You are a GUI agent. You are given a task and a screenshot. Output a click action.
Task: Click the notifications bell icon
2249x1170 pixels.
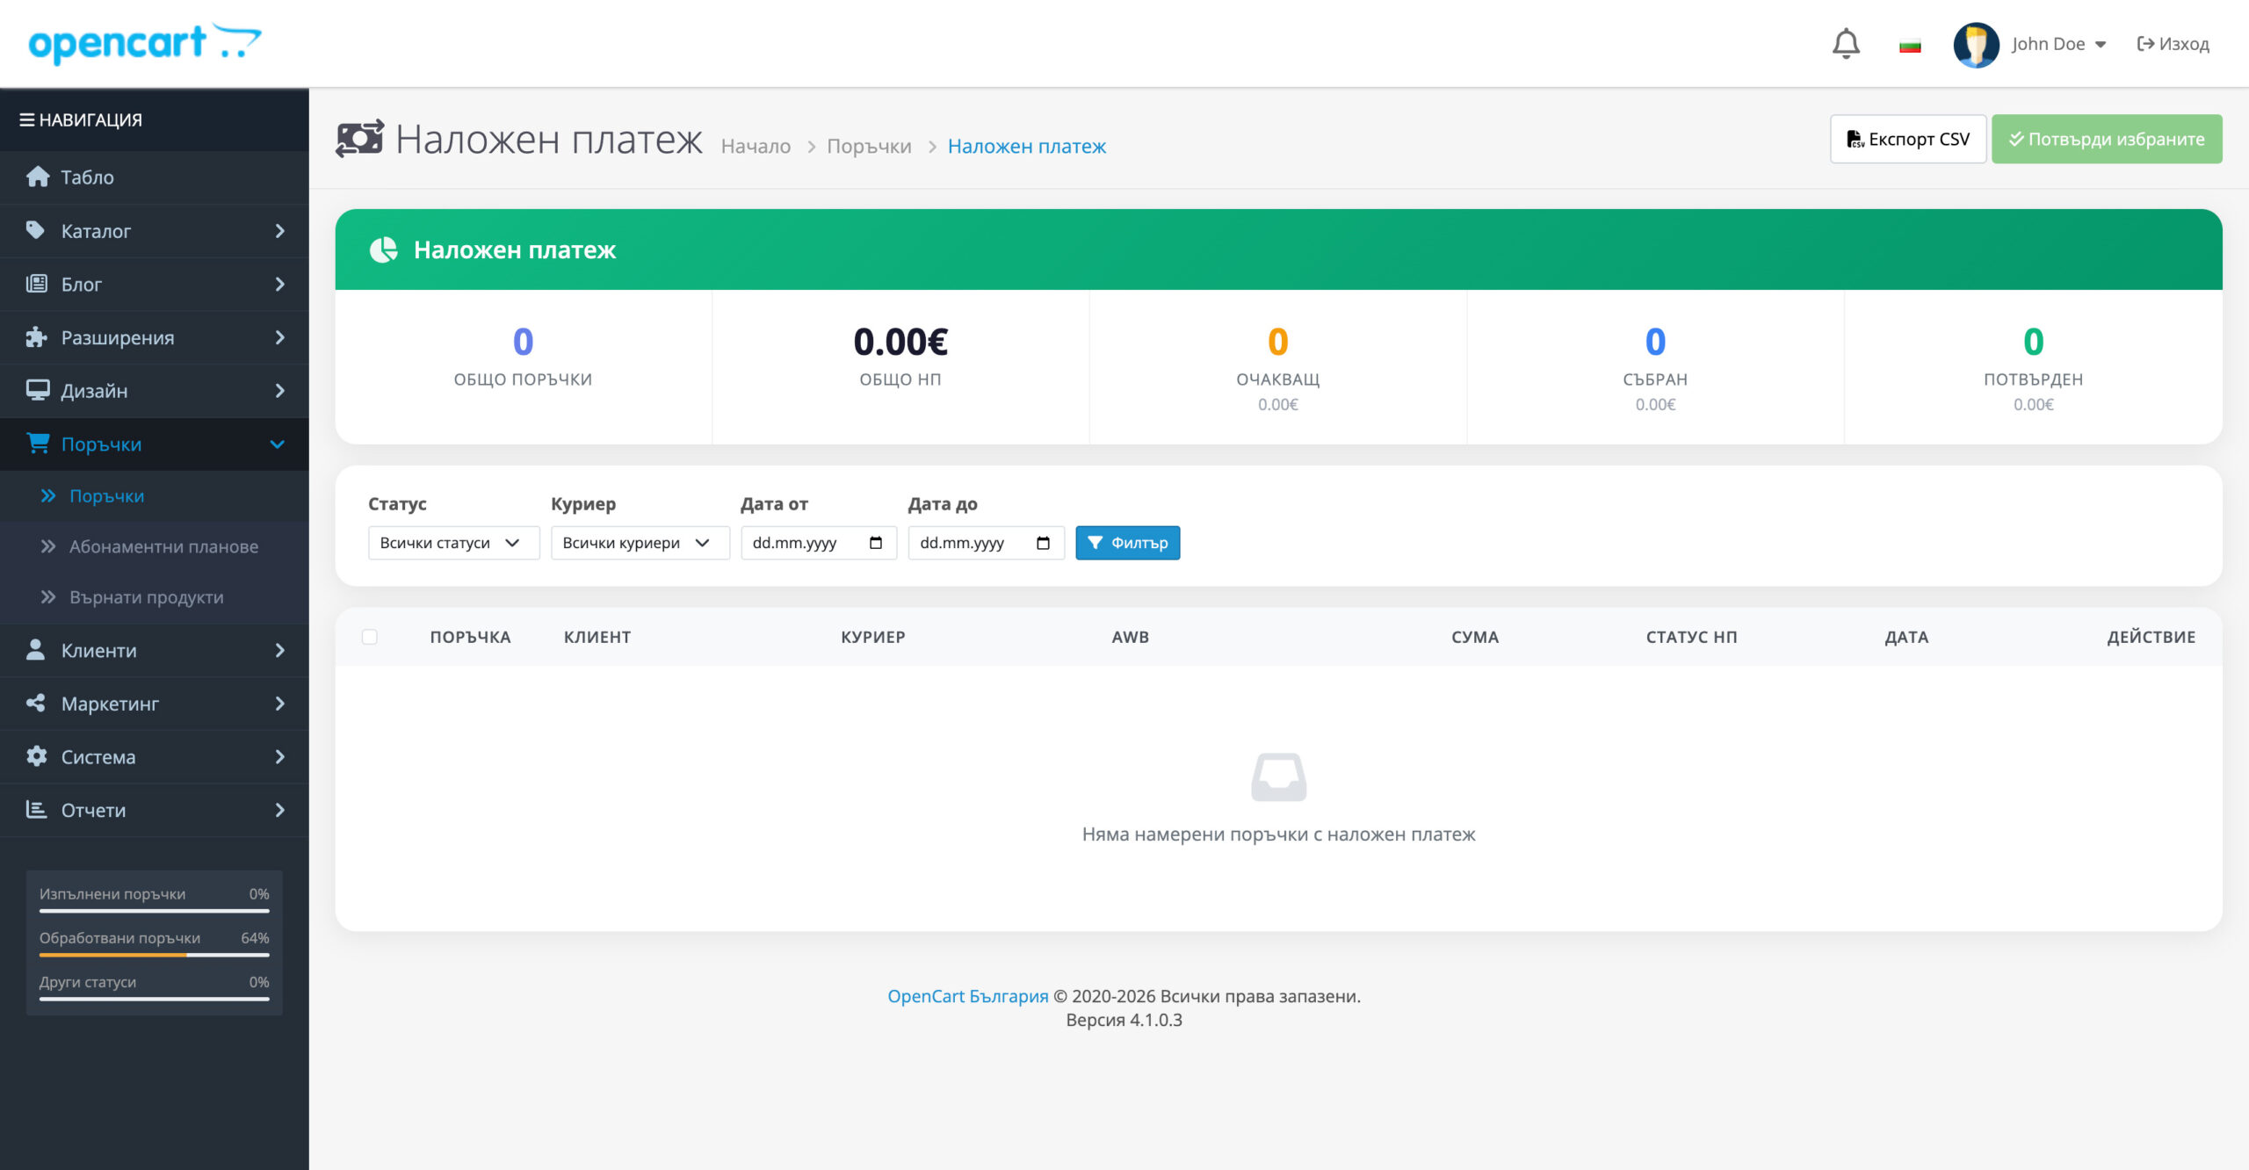tap(1846, 44)
